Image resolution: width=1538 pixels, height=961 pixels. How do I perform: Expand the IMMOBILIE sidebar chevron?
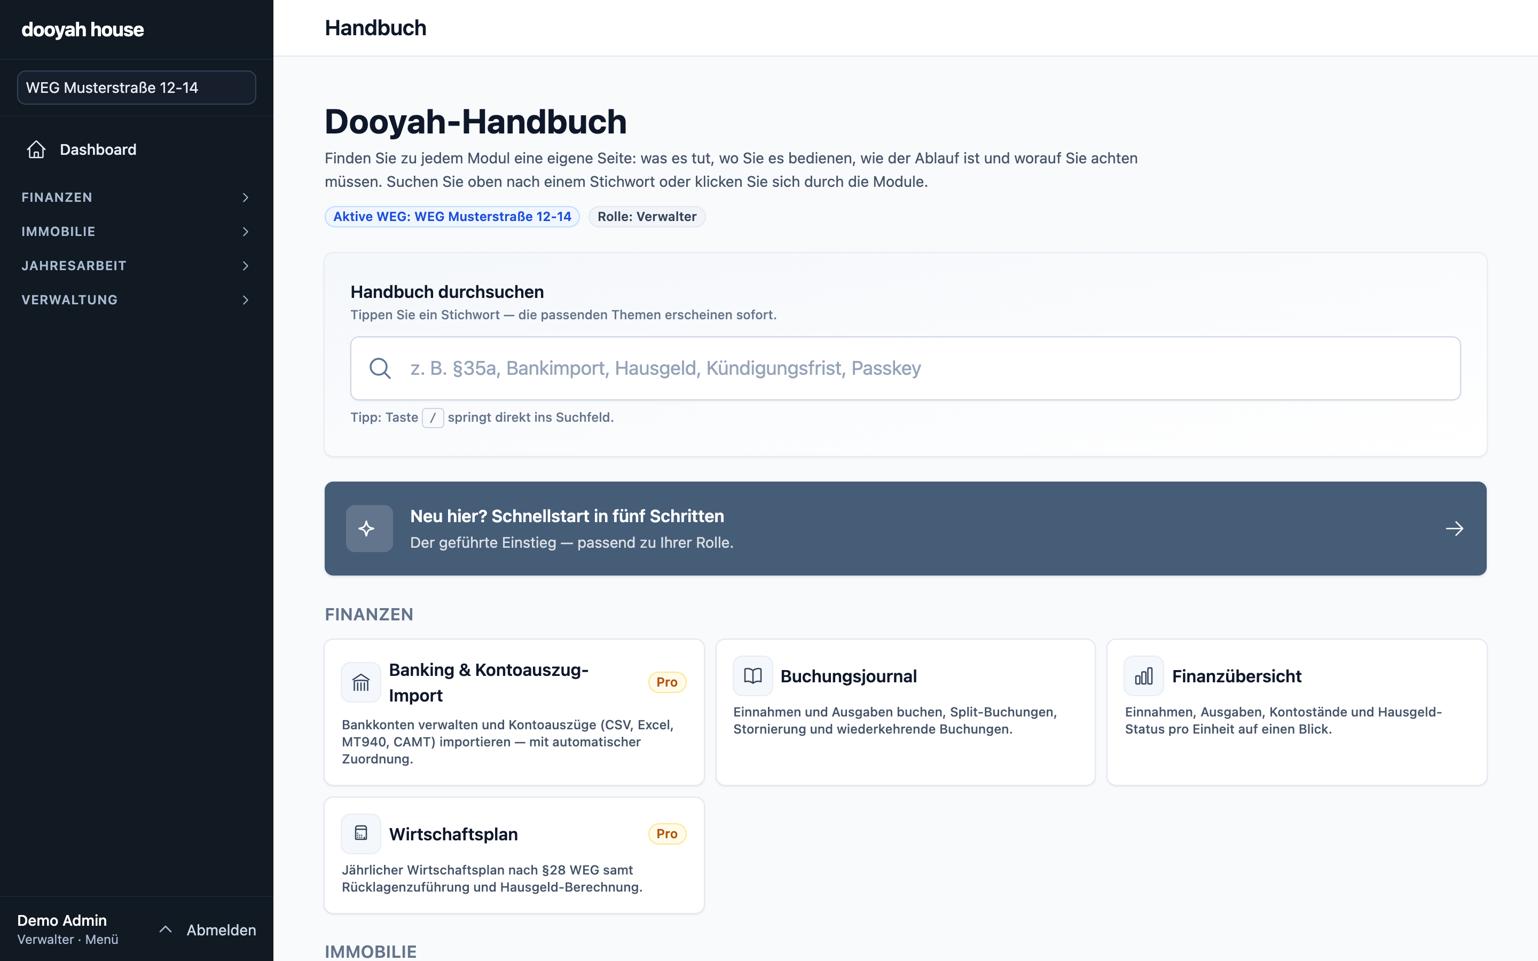pyautogui.click(x=245, y=232)
